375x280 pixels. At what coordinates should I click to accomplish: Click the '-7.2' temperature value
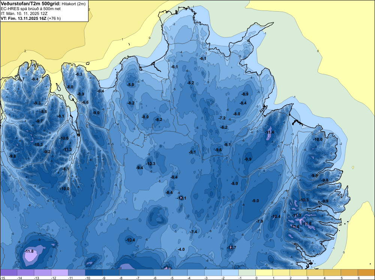coord(222,118)
